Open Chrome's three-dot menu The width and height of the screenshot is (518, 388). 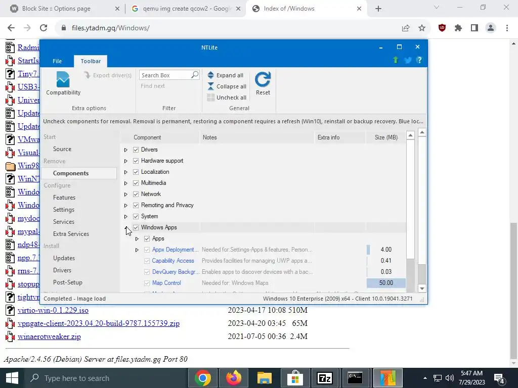[x=507, y=28]
